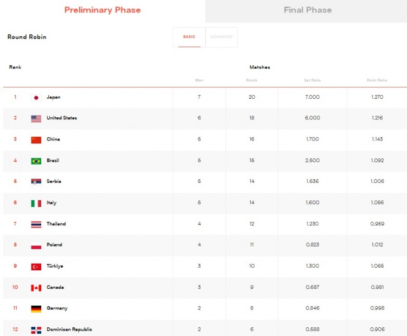Click the China flag icon
Image resolution: width=407 pixels, height=336 pixels.
(x=36, y=140)
